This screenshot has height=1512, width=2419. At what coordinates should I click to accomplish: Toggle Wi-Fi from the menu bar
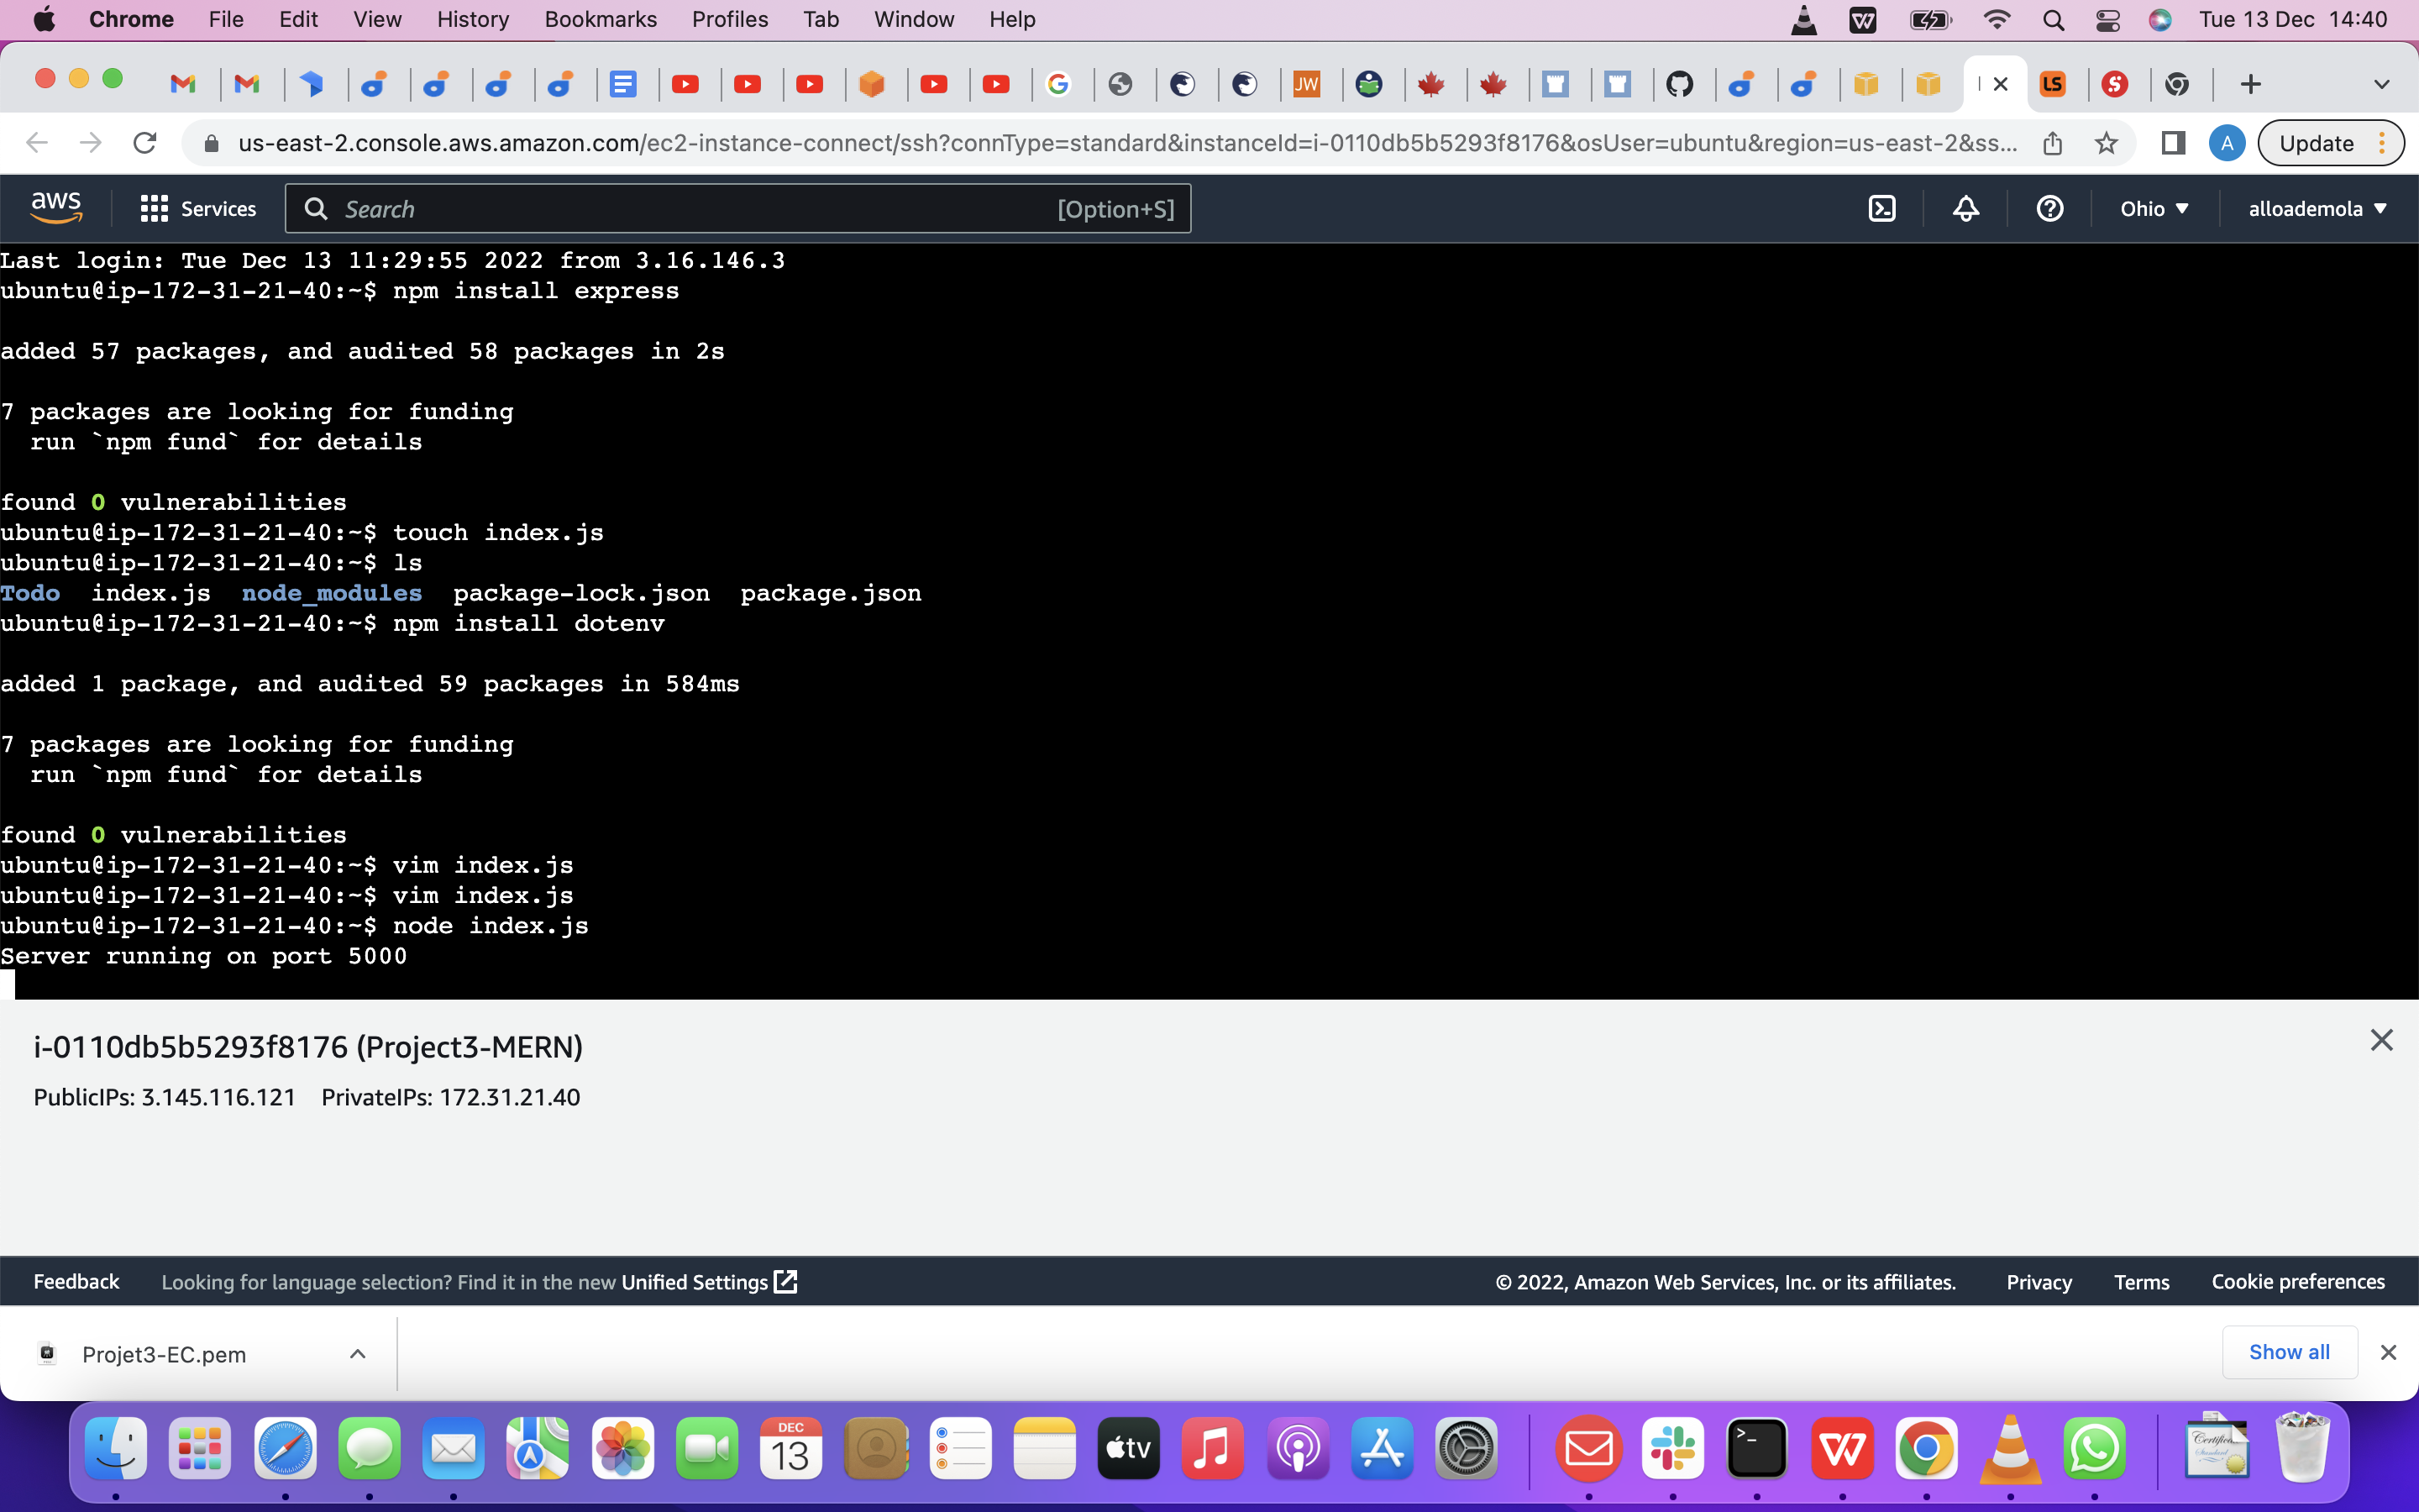pos(1995,19)
